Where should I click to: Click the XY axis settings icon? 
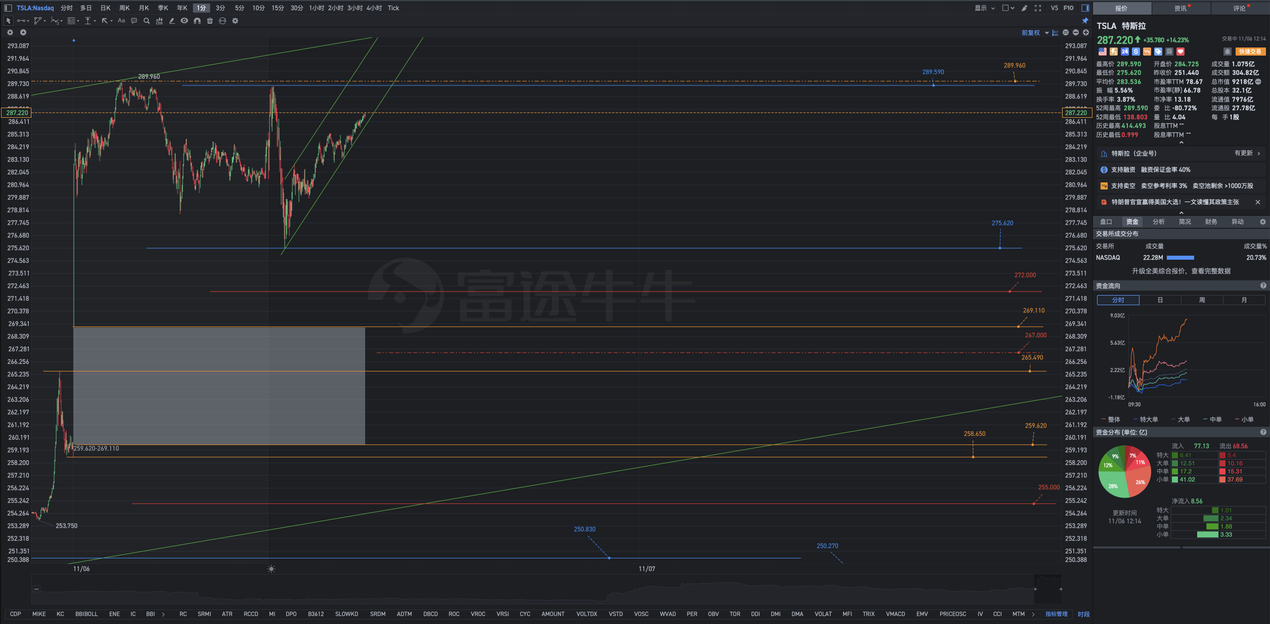(1055, 33)
